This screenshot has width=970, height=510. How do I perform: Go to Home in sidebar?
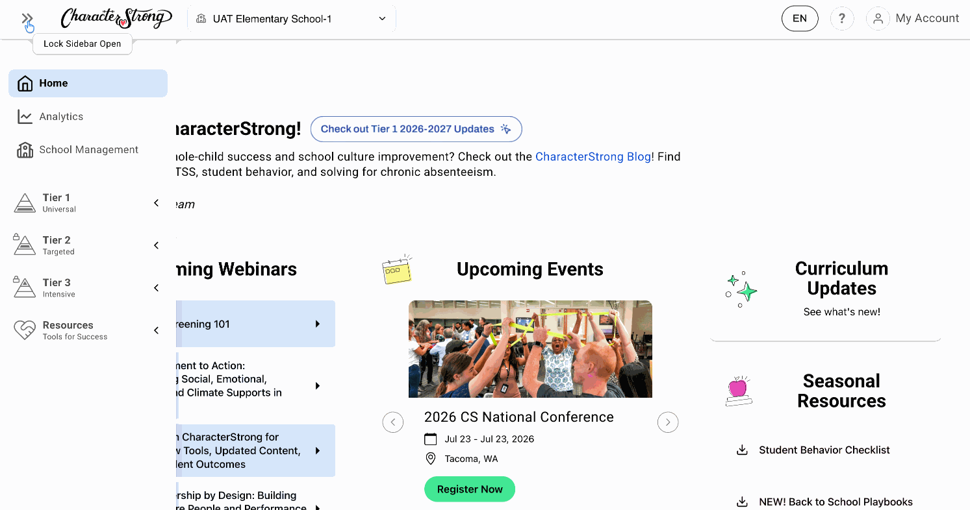(x=88, y=84)
